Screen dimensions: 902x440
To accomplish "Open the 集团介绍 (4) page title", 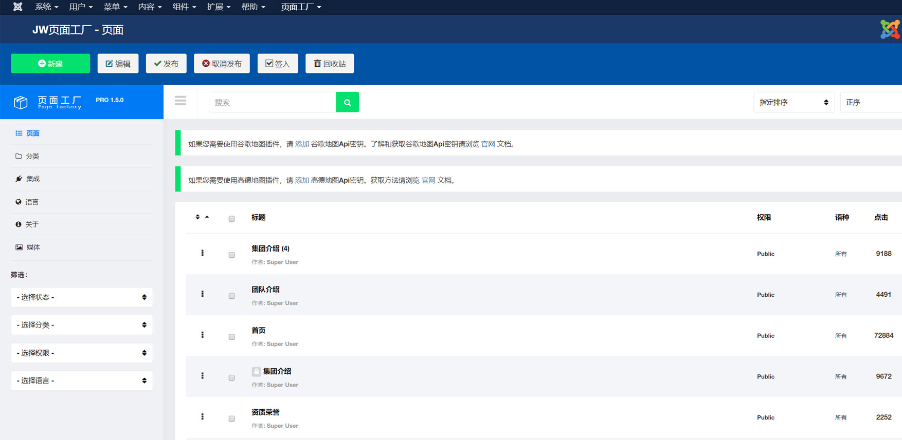I will (x=270, y=248).
